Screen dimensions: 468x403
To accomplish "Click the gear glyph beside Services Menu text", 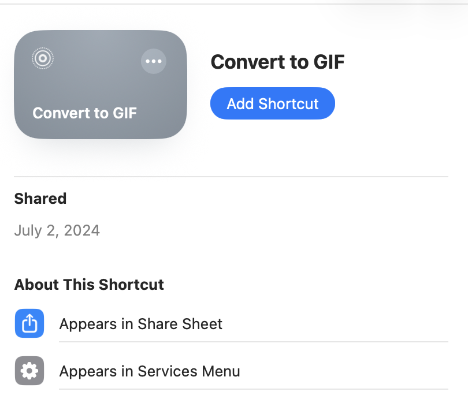I will pyautogui.click(x=29, y=371).
